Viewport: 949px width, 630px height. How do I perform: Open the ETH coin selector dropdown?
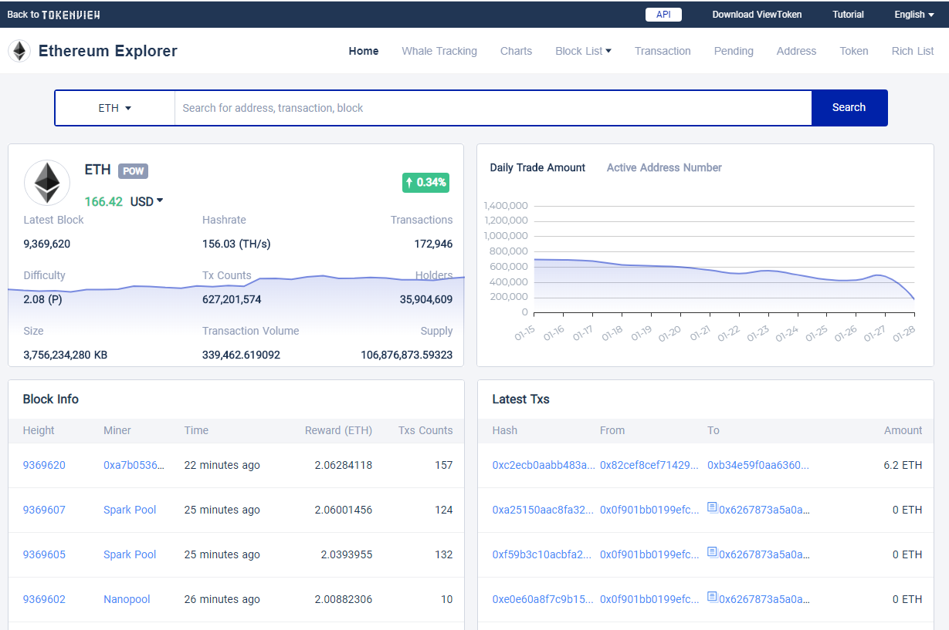click(x=115, y=108)
